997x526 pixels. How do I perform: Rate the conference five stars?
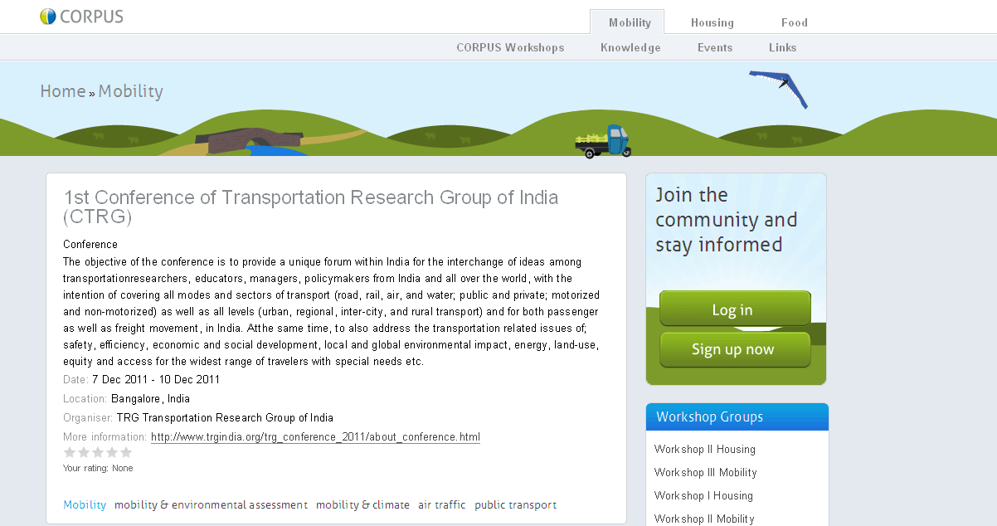coord(126,453)
